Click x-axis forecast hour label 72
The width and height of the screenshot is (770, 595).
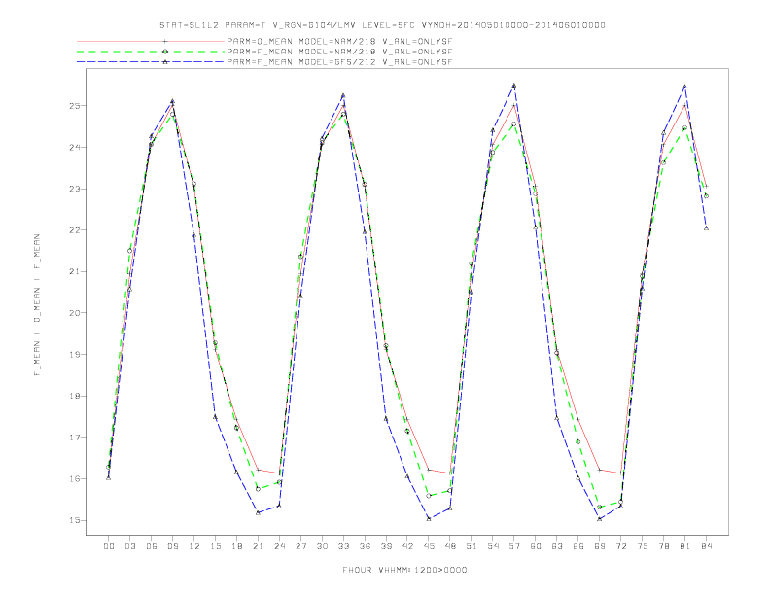[x=620, y=546]
